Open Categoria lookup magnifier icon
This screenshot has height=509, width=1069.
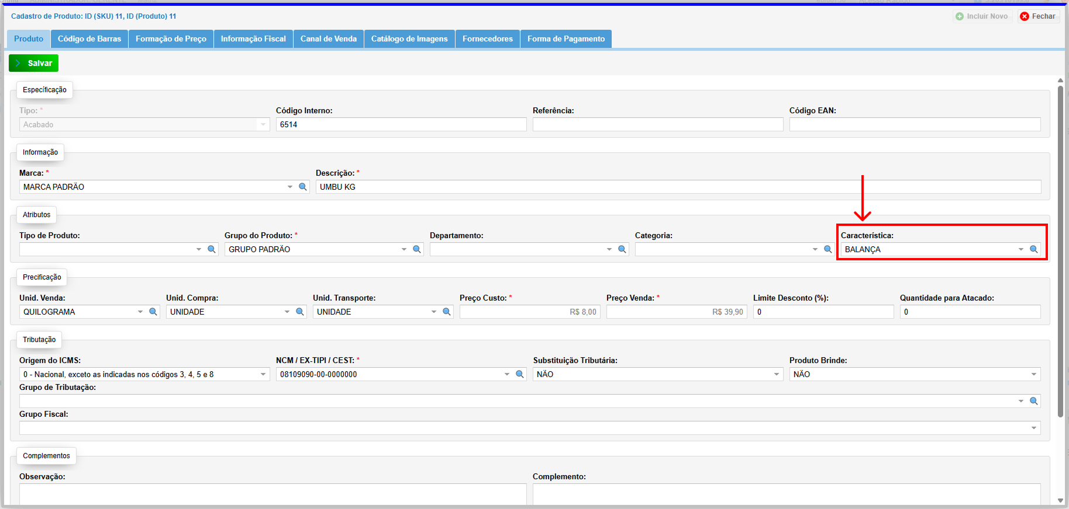click(x=828, y=249)
